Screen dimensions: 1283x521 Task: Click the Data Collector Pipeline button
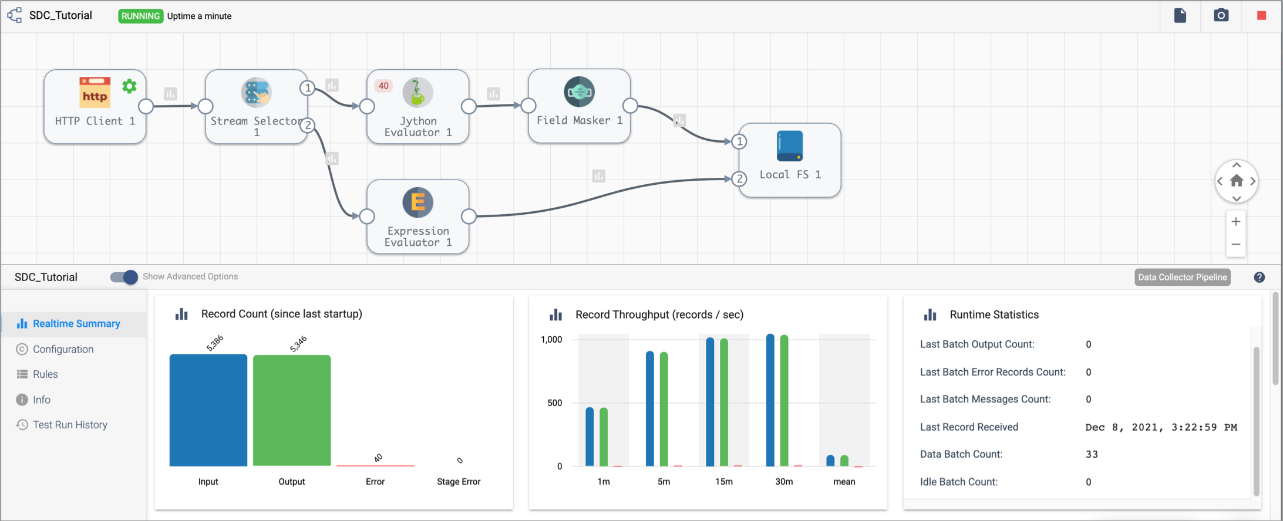pyautogui.click(x=1182, y=278)
